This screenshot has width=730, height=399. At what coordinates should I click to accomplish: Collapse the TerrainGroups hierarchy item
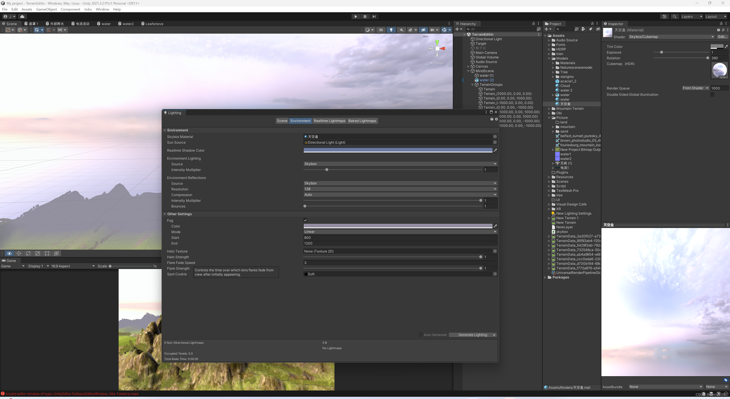pyautogui.click(x=473, y=85)
